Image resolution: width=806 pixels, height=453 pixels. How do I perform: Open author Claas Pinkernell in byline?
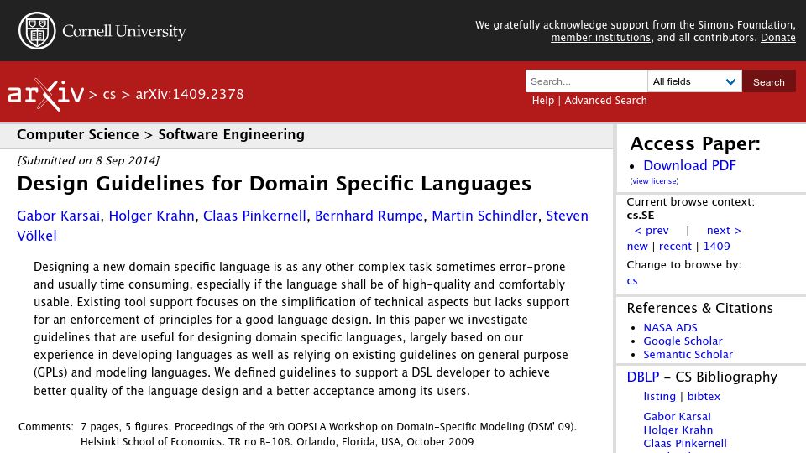point(254,216)
